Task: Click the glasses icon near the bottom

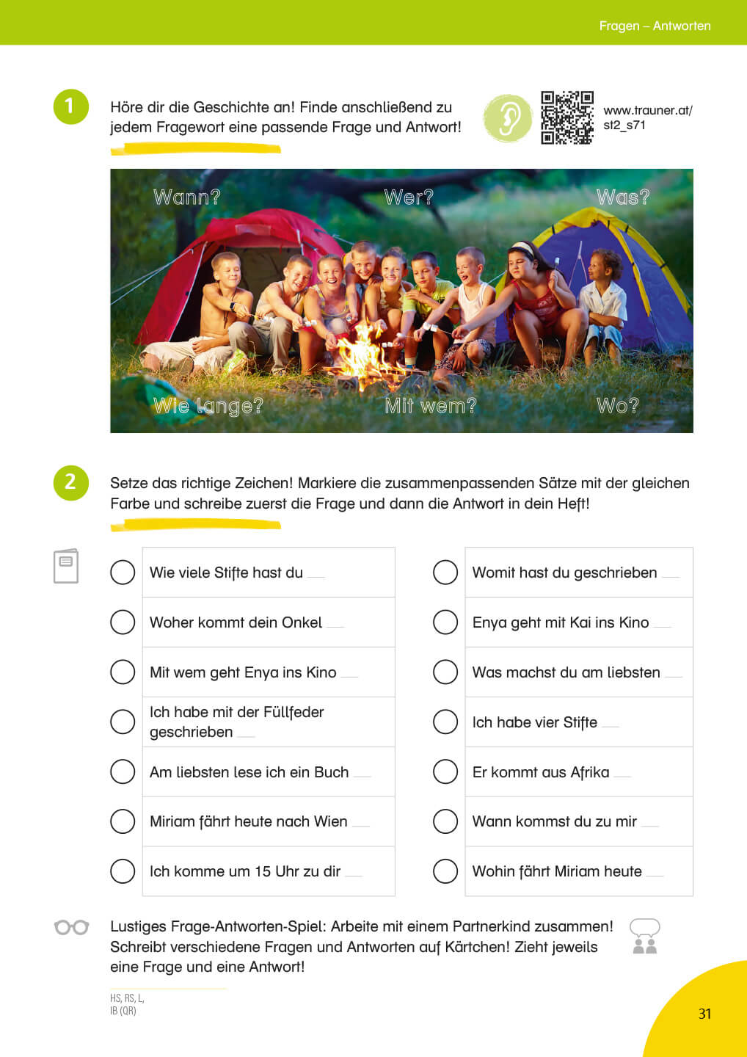Action: click(x=71, y=927)
